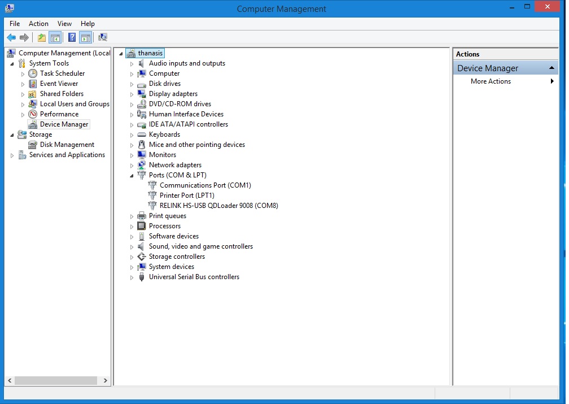Click the blue Help question mark icon
Screen dimensions: 569x404
pos(72,38)
